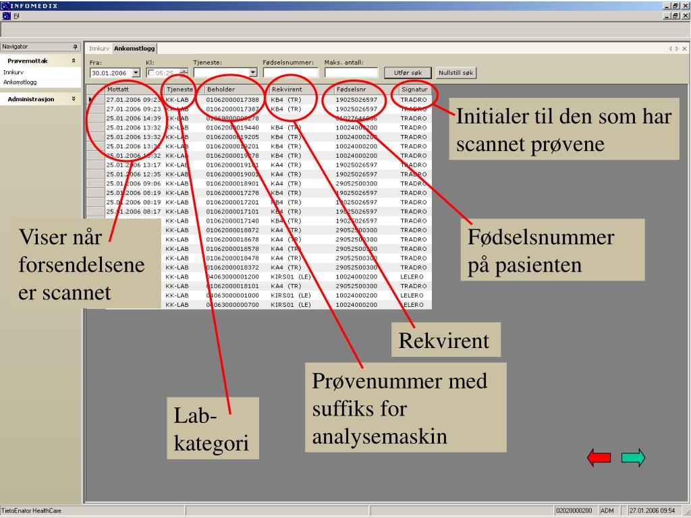Sort by the Beholder column header
The height and width of the screenshot is (518, 691).
[x=237, y=90]
